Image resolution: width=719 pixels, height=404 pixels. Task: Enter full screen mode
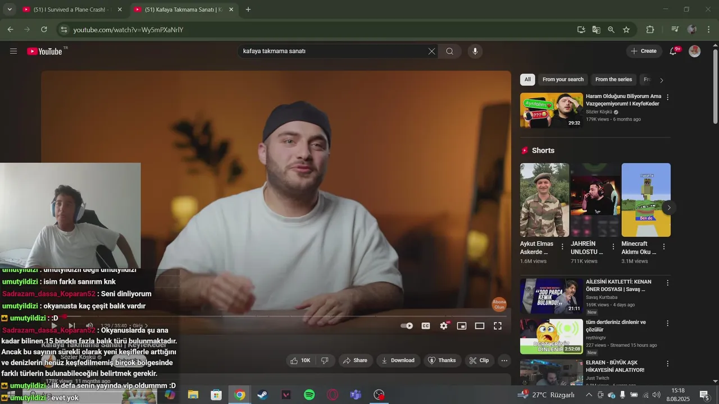point(498,325)
